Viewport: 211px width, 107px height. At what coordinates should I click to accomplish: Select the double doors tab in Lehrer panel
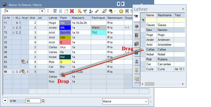(x=137, y=44)
